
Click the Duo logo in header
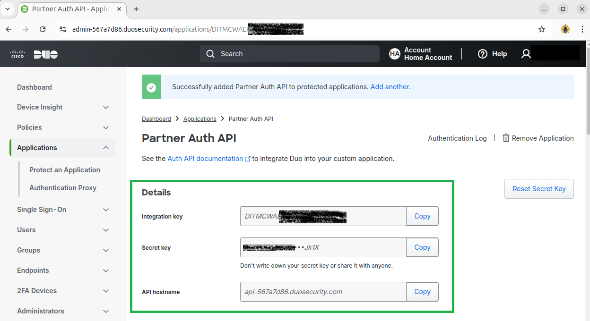point(46,54)
